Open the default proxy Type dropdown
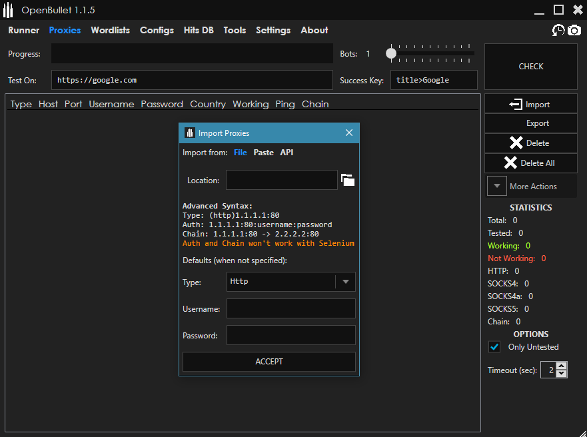The height and width of the screenshot is (437, 587). pyautogui.click(x=291, y=281)
